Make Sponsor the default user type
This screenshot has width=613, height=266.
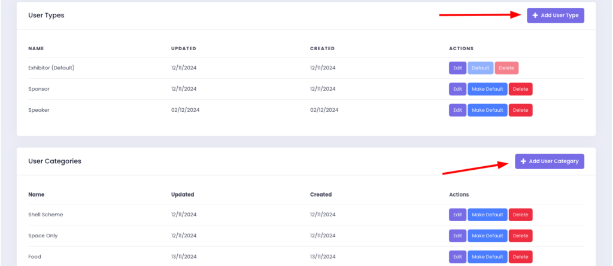click(x=487, y=89)
